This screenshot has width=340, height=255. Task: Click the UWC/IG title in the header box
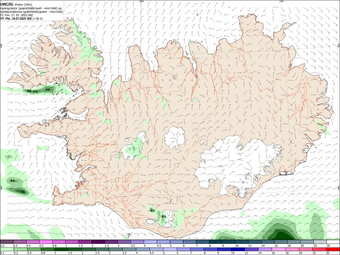coord(6,5)
